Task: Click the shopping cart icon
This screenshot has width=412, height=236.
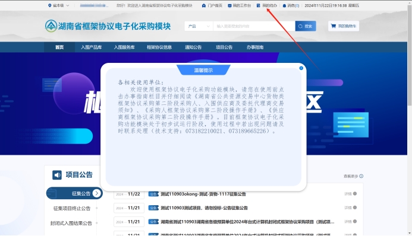Action: click(x=334, y=26)
